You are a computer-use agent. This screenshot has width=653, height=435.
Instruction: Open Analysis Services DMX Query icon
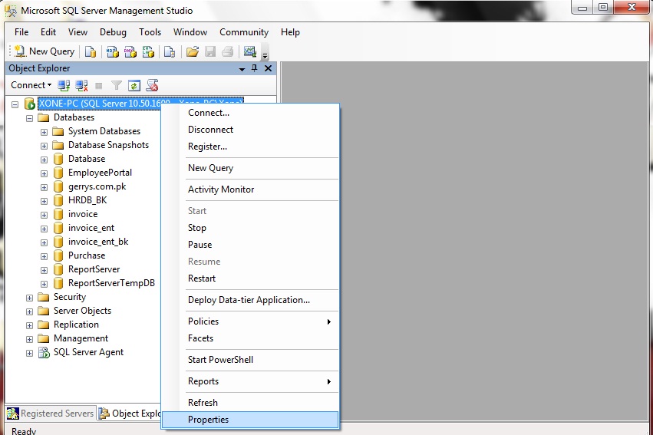(130, 51)
